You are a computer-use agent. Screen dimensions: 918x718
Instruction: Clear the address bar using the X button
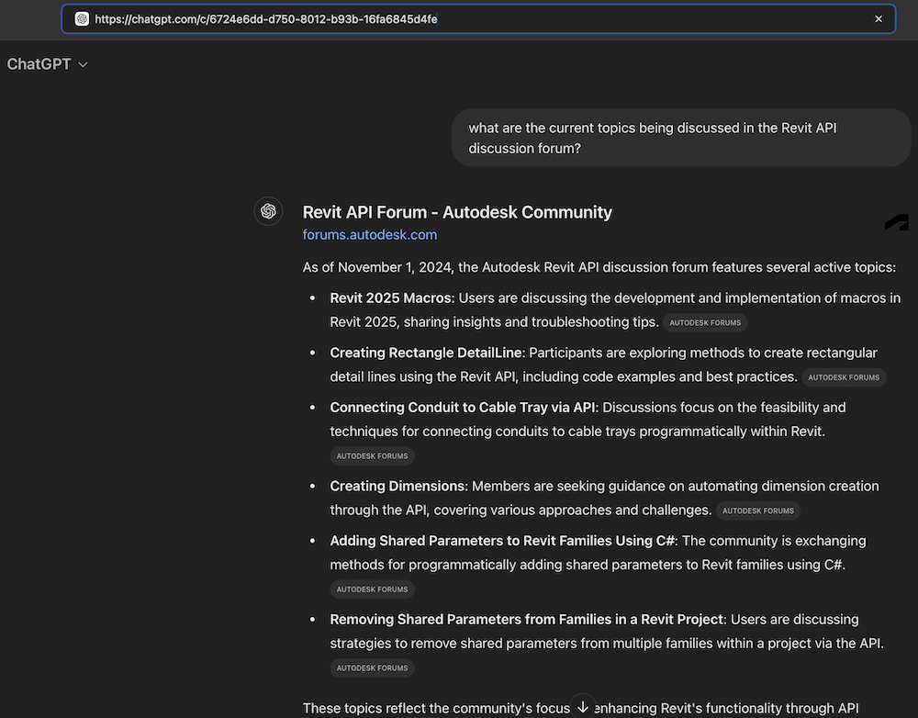(879, 18)
